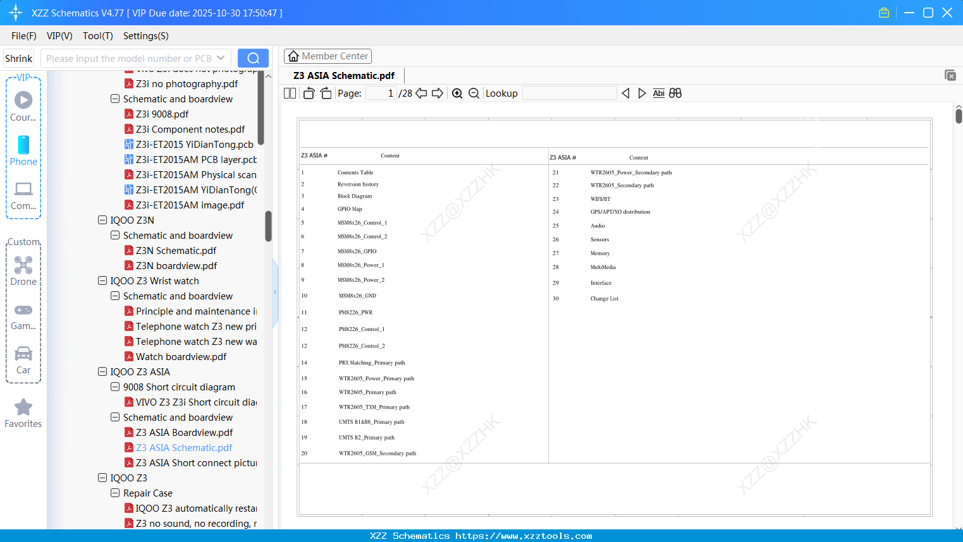Click the Lookup text field

coord(570,93)
